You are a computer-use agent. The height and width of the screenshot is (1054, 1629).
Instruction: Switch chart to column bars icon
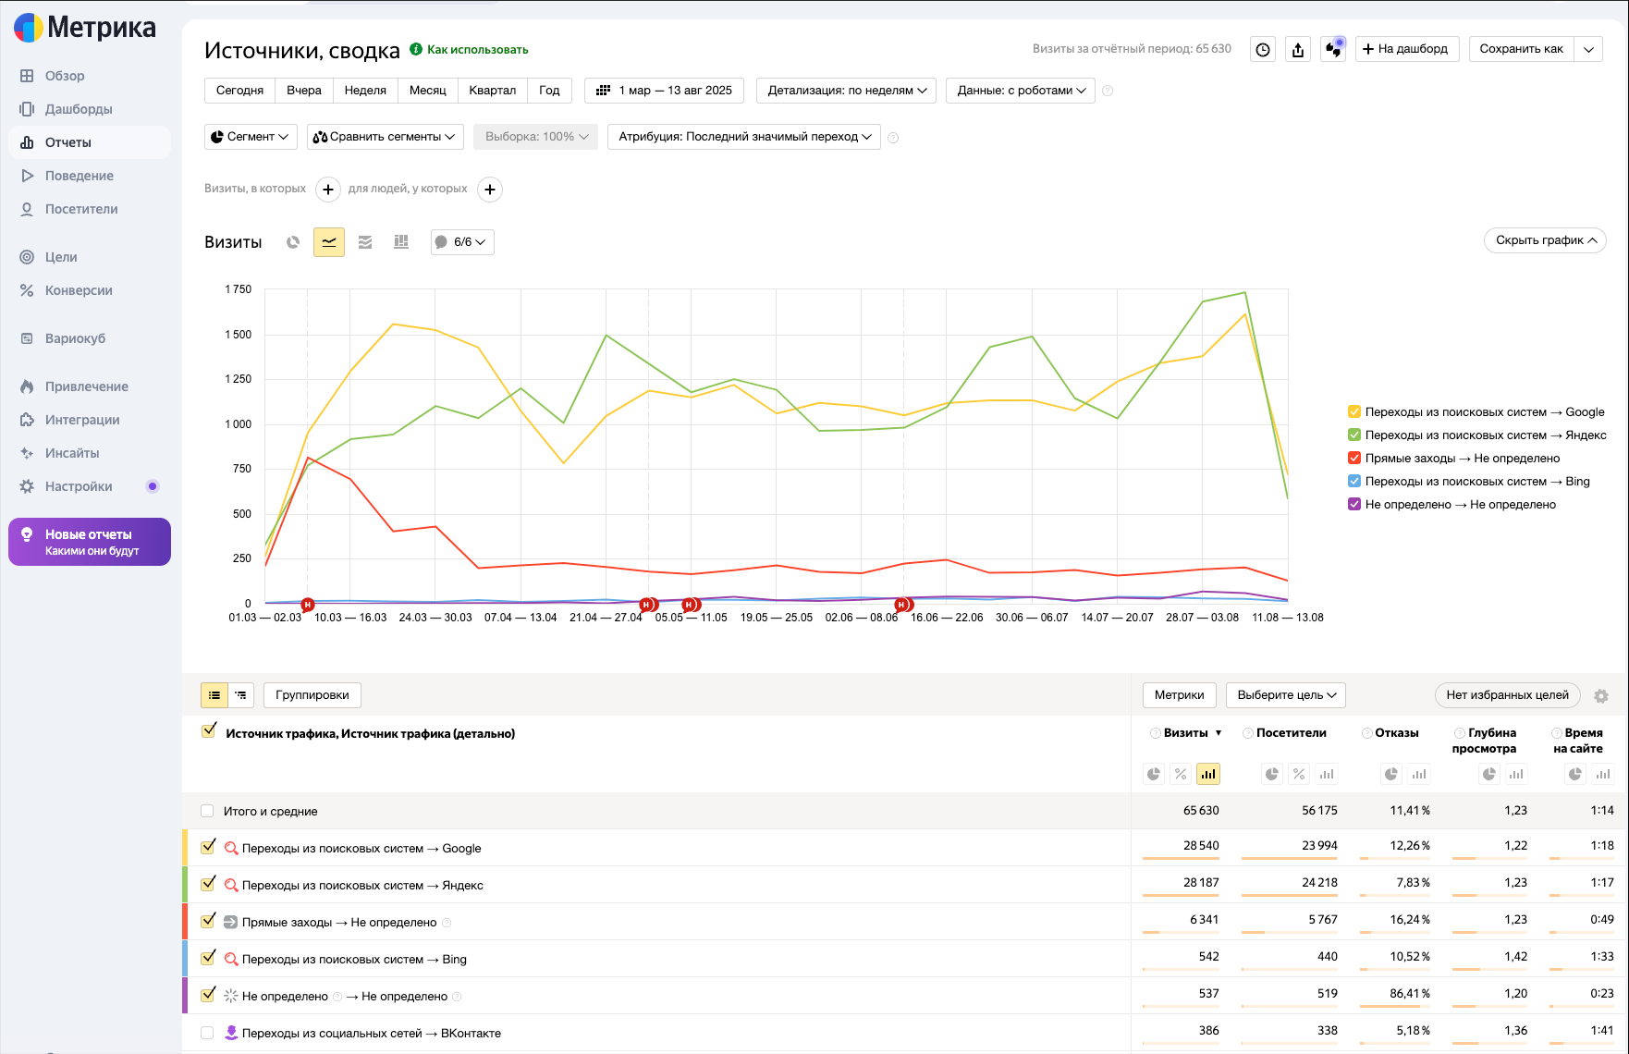(401, 242)
